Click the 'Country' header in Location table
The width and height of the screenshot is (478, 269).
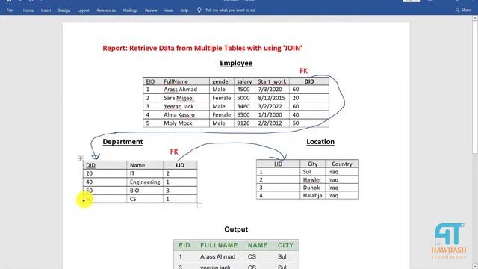click(342, 164)
